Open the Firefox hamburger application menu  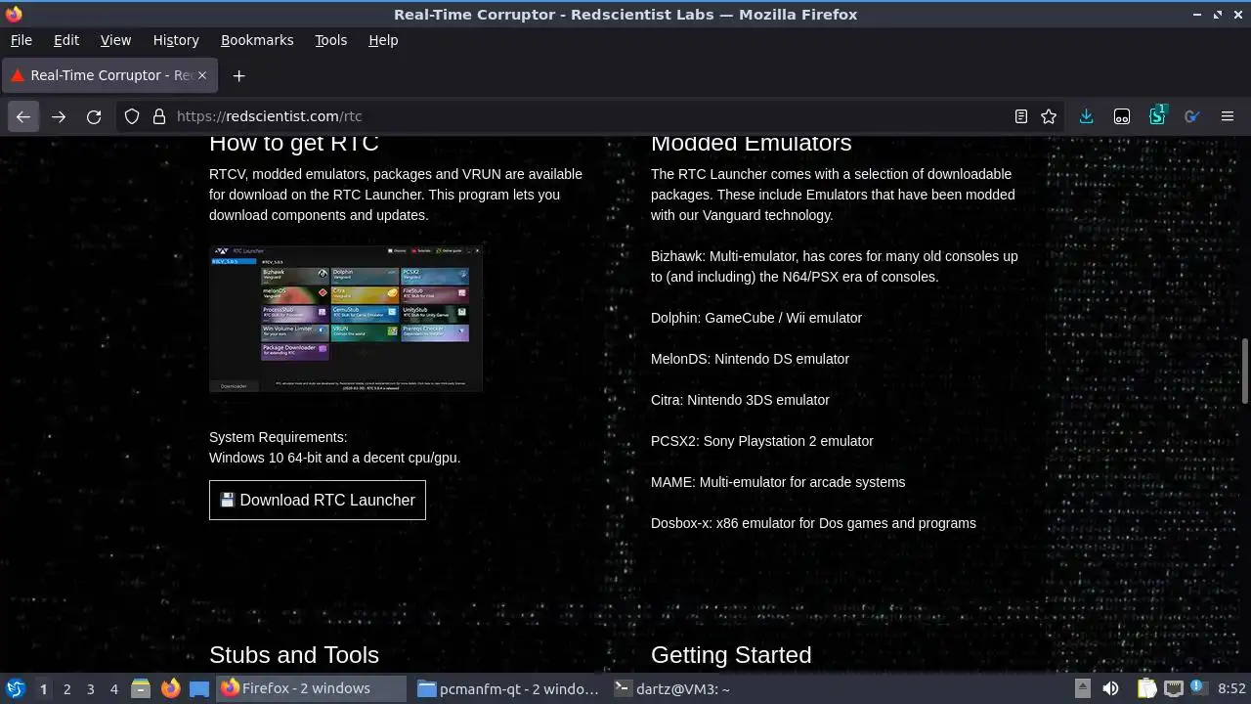1228,116
